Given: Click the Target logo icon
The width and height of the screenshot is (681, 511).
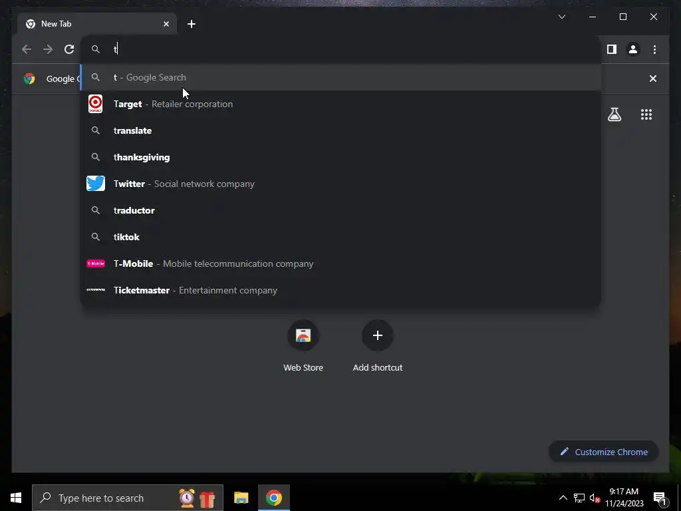Looking at the screenshot, I should click(x=96, y=104).
